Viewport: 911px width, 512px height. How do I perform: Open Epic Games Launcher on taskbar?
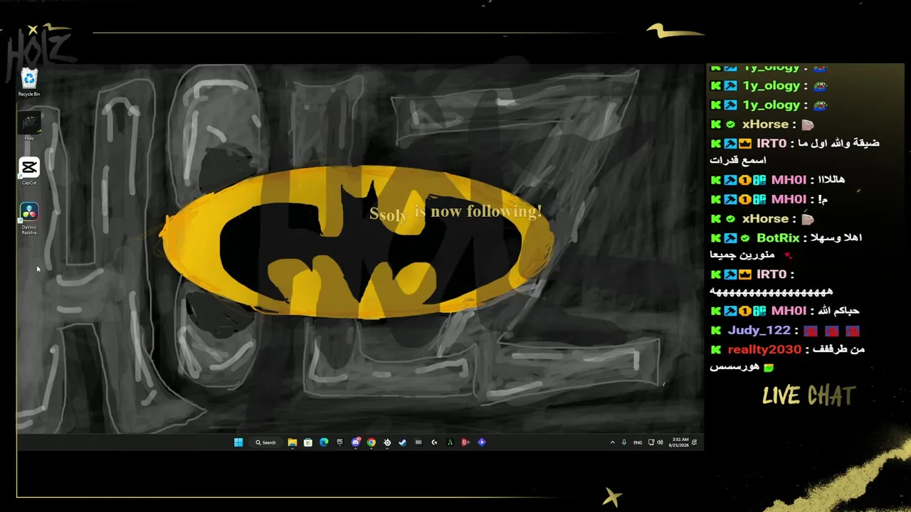[x=339, y=442]
